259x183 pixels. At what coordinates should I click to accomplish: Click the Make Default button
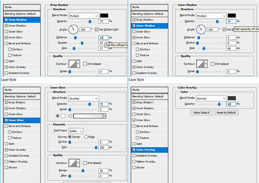pyautogui.click(x=202, y=112)
